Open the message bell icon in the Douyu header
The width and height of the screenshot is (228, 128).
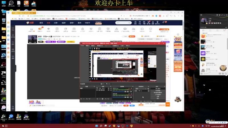[x=153, y=23]
